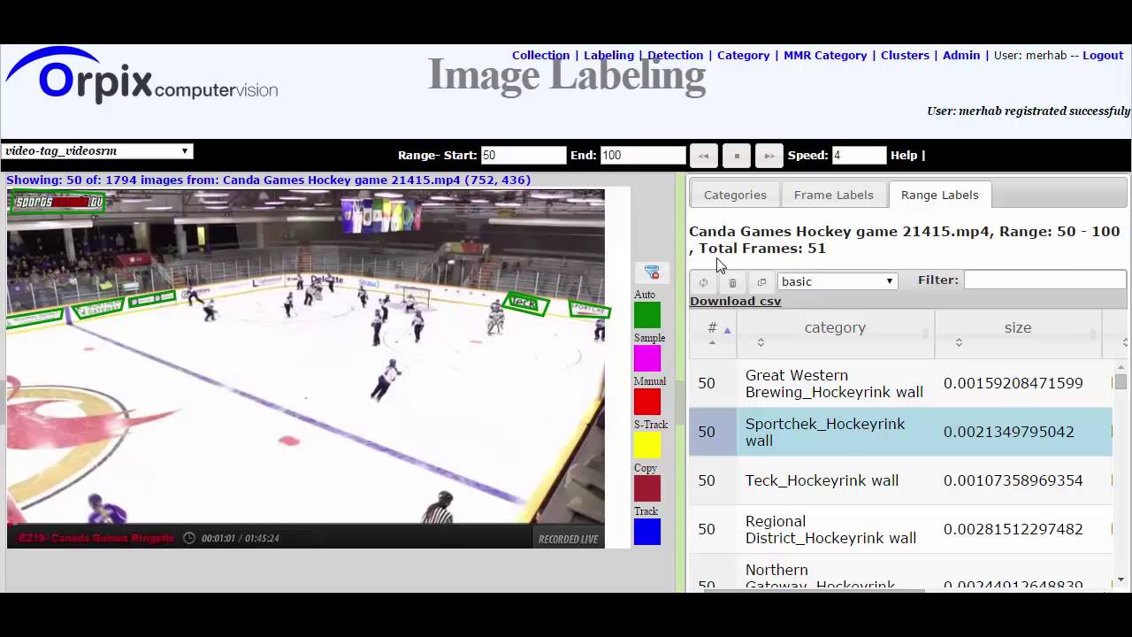Select the blue Track color swatch
1132x637 pixels.
point(646,532)
